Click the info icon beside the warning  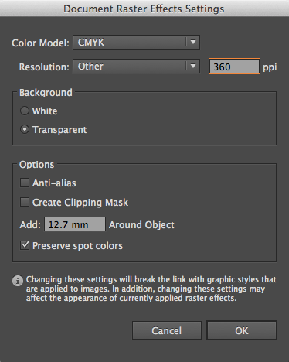pyautogui.click(x=18, y=281)
